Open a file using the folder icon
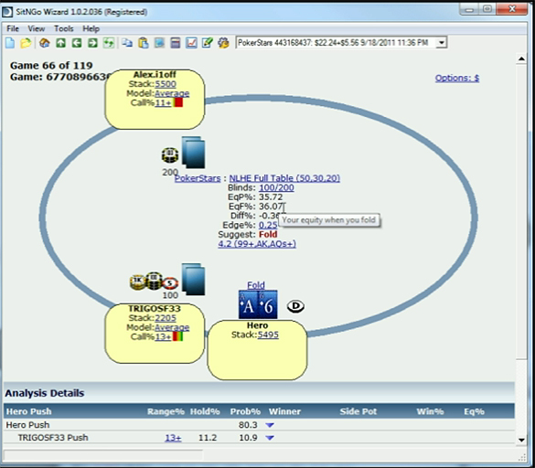Viewport: 535px width, 468px height. [x=26, y=43]
